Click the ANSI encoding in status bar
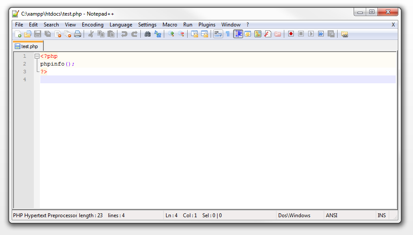The width and height of the screenshot is (413, 235). coord(332,215)
